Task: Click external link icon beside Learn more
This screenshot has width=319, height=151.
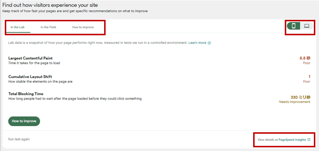Action: pos(209,43)
